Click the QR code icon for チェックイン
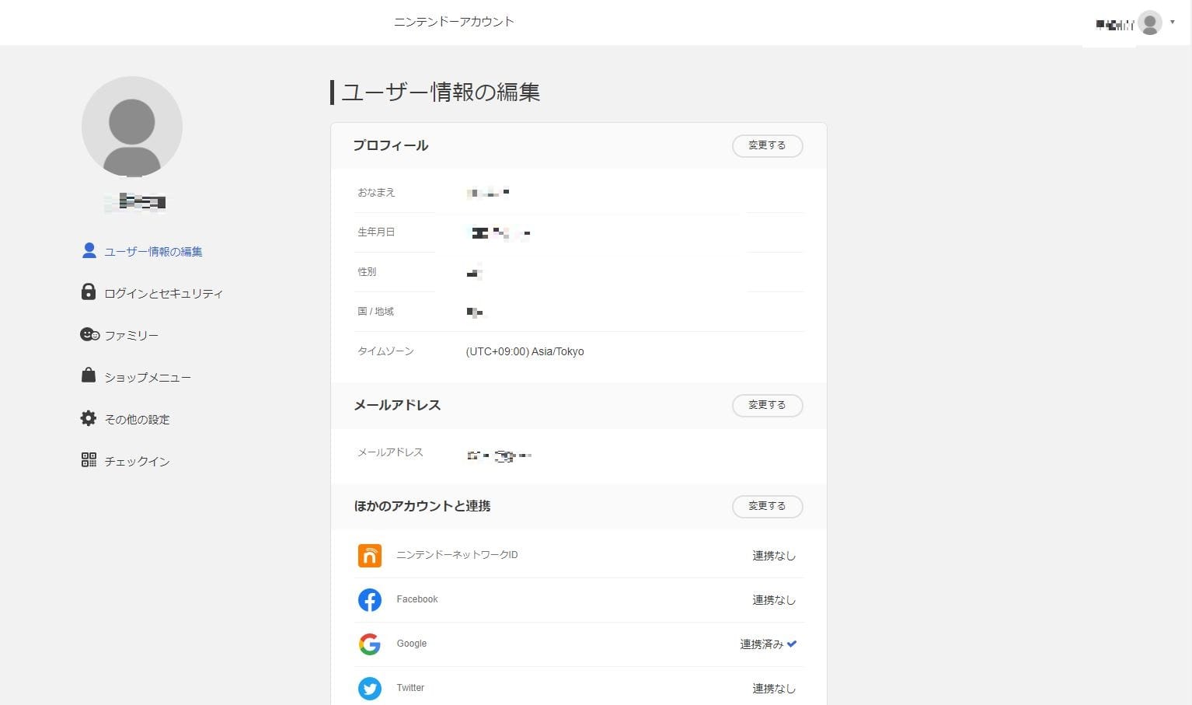The width and height of the screenshot is (1192, 705). tap(89, 459)
